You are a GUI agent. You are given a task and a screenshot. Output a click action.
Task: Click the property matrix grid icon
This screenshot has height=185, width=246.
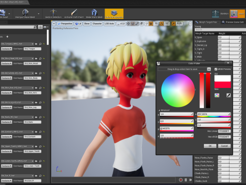pos(40,27)
